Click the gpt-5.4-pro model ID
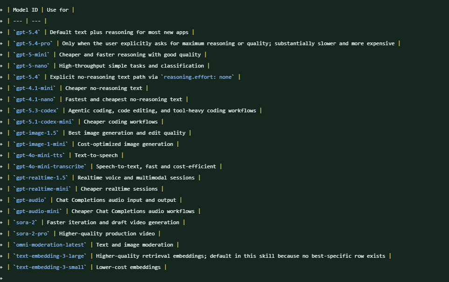The width and height of the screenshot is (449, 282). [x=33, y=43]
